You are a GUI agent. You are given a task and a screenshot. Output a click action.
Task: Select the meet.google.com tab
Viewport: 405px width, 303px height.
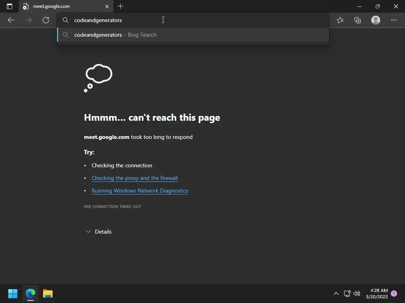[66, 6]
